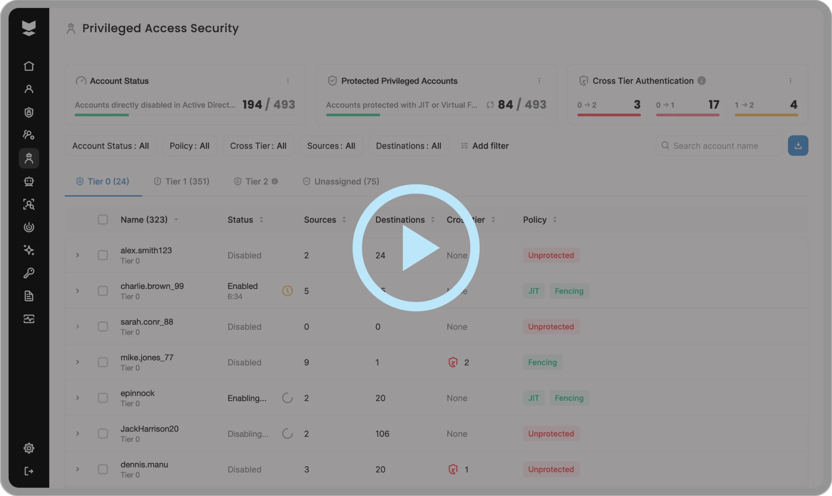This screenshot has height=496, width=832.
Task: Select the checkbox next to alex.smith123
Action: [x=103, y=255]
